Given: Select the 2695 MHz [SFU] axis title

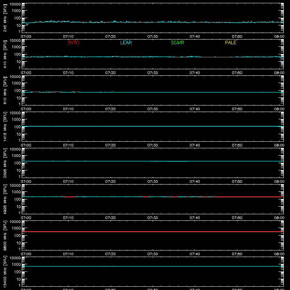Looking at the screenshot, I should click(5, 163).
